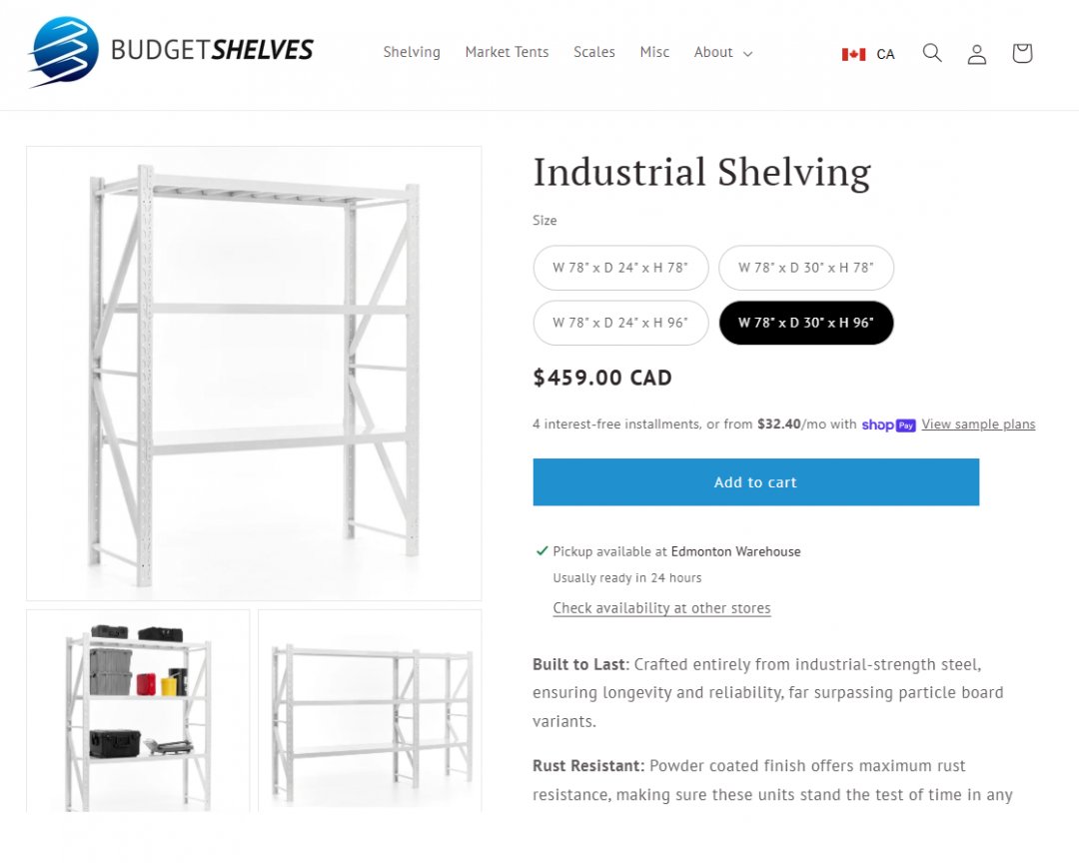Open the account login icon
Viewport: 1079px width, 863px height.
point(977,54)
